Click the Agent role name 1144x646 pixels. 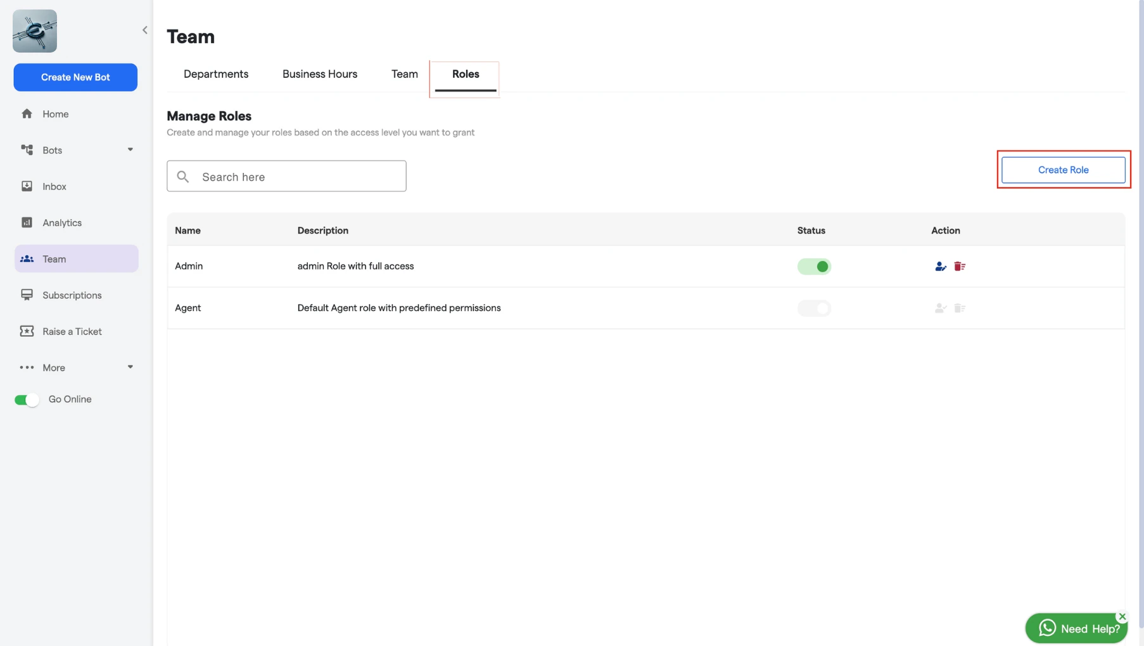point(188,308)
